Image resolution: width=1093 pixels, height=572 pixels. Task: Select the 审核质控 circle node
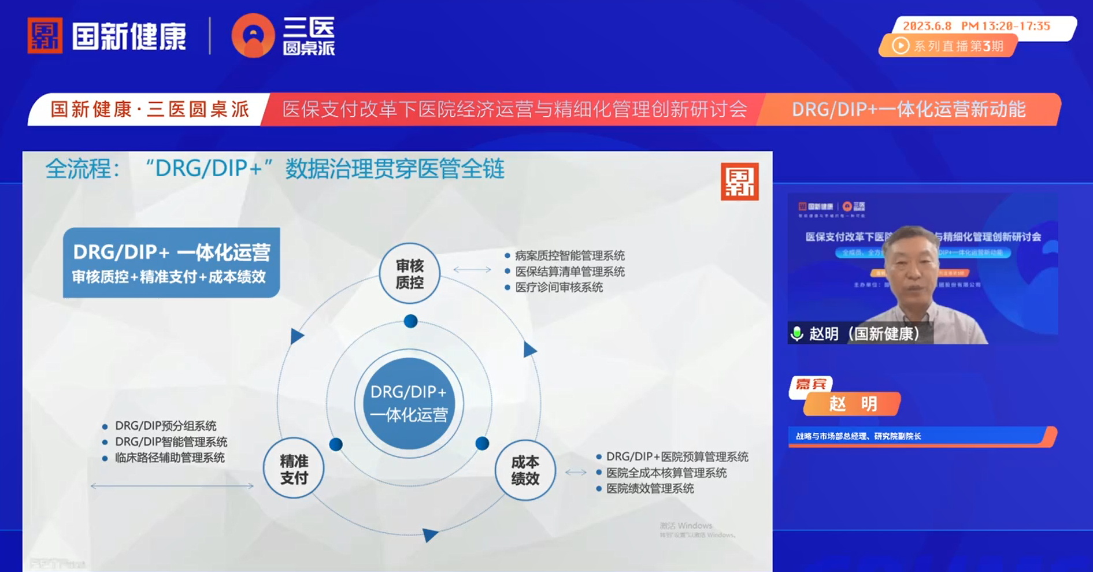pos(409,273)
